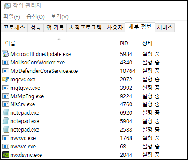Sort by the 이름 column header
Image resolution: width=188 pixels, height=160 pixels.
coord(59,44)
